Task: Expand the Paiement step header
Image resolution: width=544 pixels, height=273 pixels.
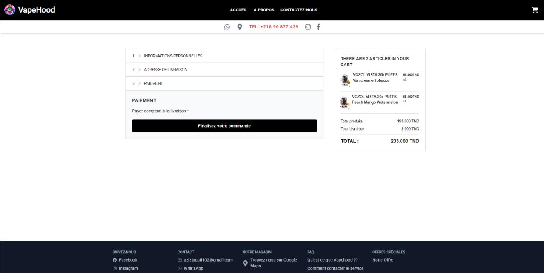Action: coord(153,83)
